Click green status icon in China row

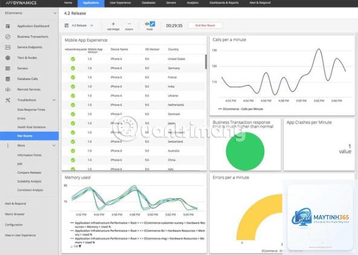coord(73,160)
